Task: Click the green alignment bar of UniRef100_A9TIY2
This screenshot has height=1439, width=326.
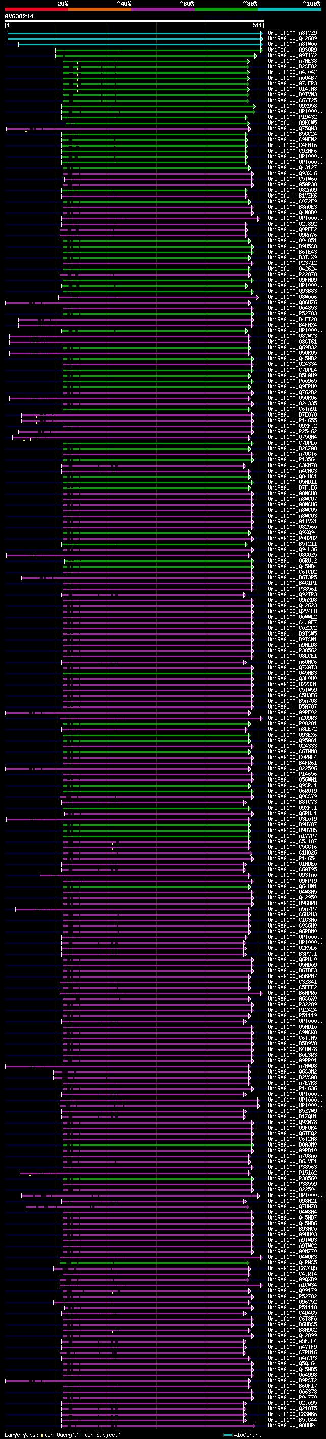Action: (156, 55)
